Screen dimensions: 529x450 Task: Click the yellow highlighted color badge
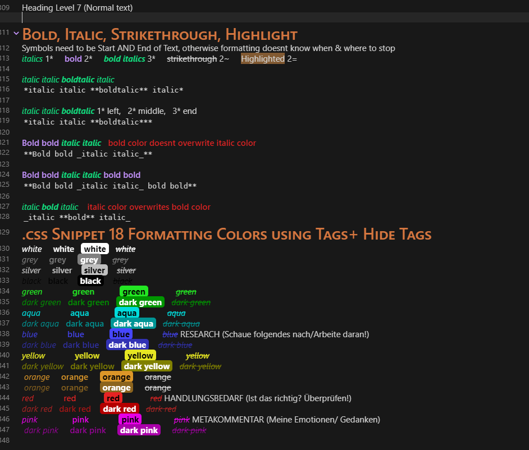pyautogui.click(x=140, y=355)
